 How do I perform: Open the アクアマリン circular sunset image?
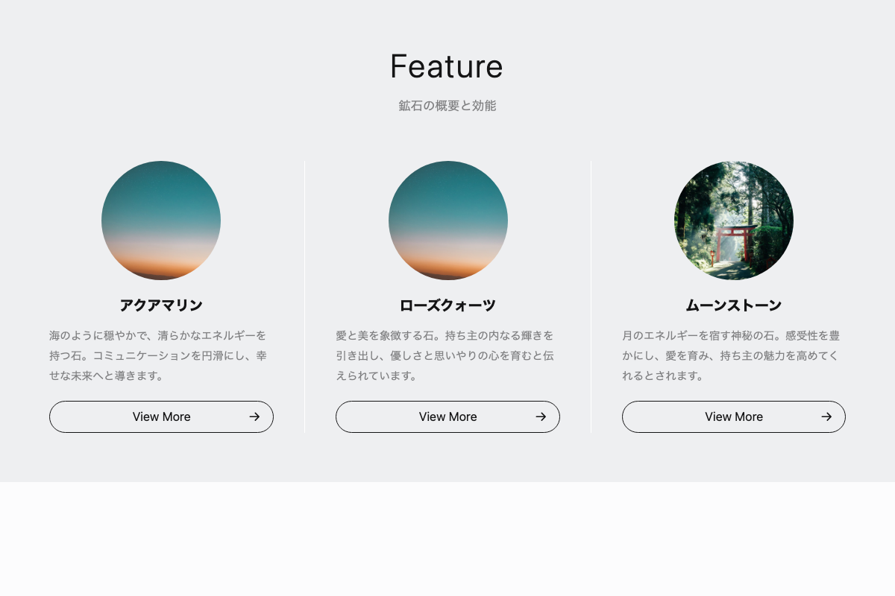tap(161, 221)
